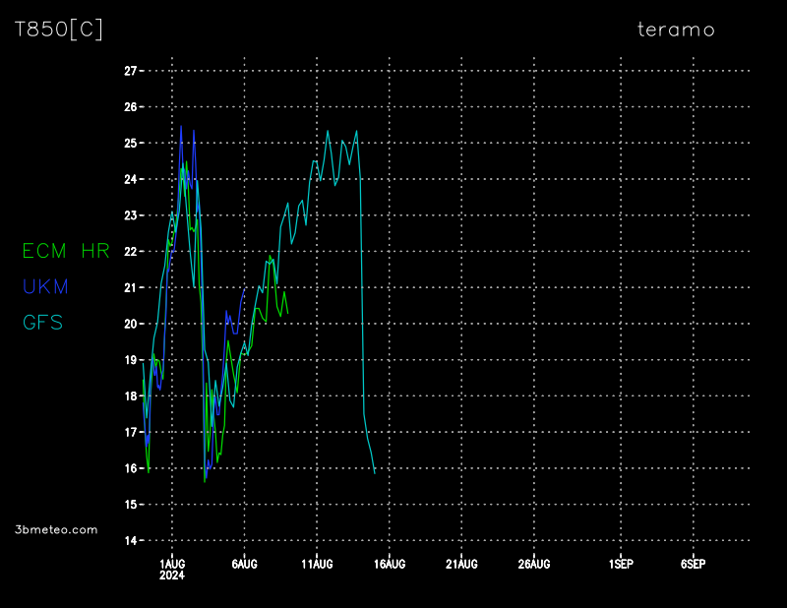Screen dimensions: 787x608
Task: Click the 2024 year label under 1AUG
Action: (x=172, y=576)
